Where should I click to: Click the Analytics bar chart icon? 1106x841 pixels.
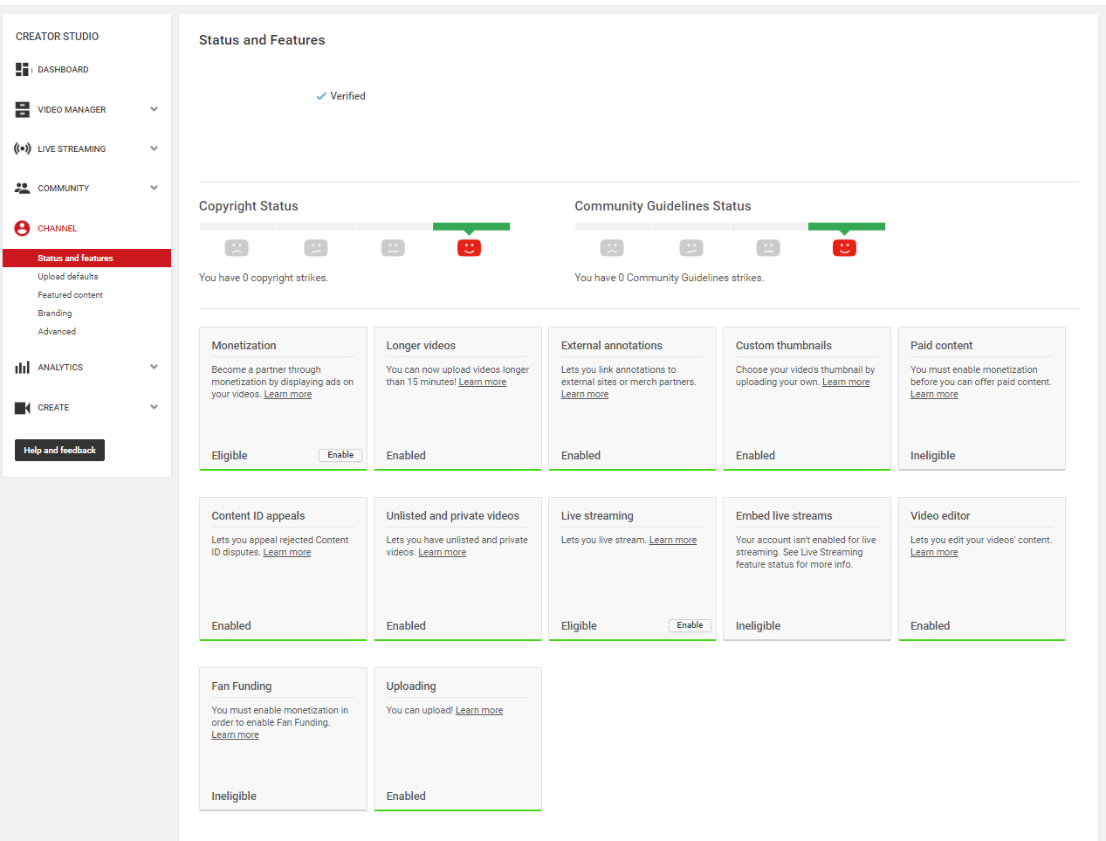click(x=23, y=368)
